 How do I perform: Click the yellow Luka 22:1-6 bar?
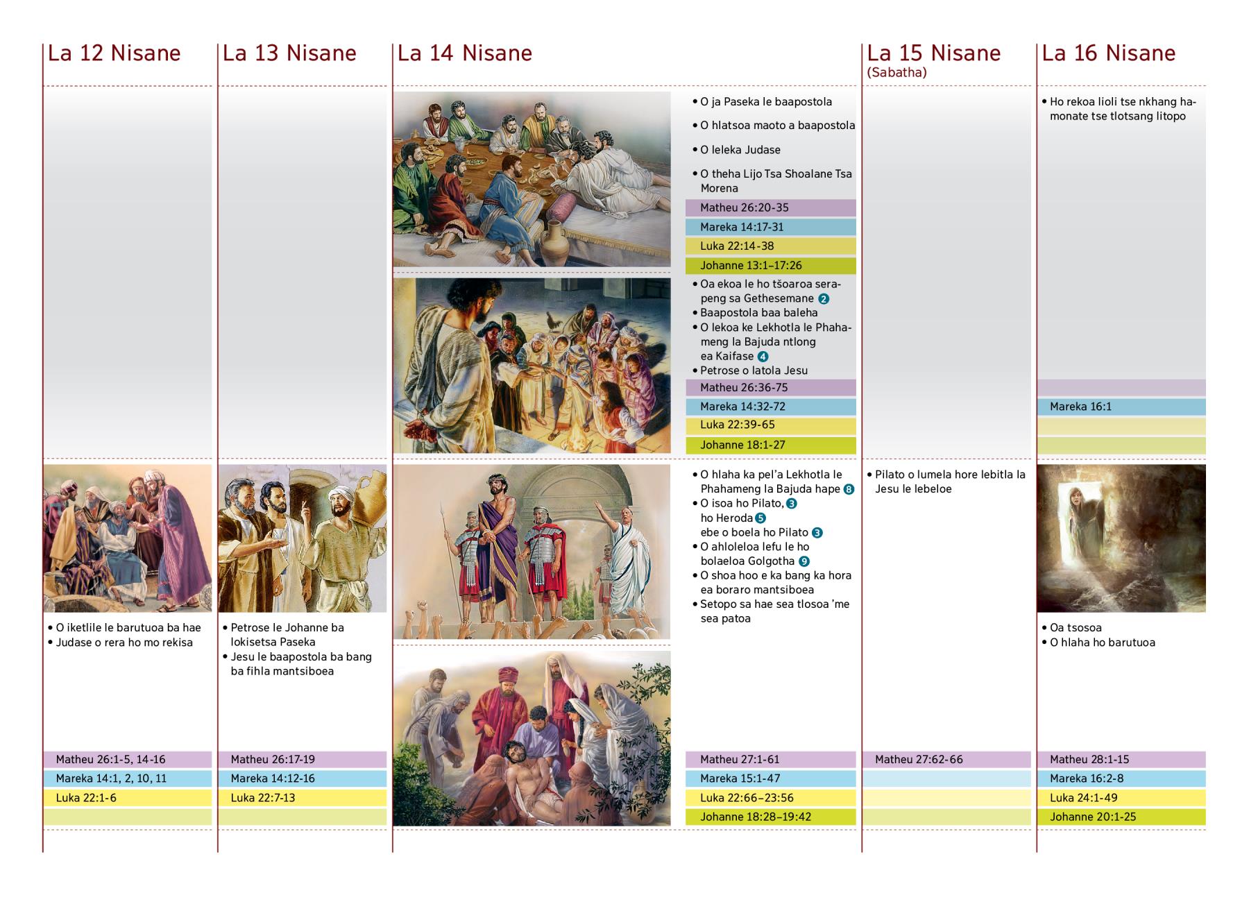click(x=128, y=798)
